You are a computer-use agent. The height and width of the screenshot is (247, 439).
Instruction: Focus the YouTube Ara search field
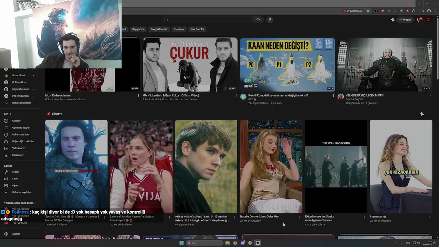207,20
